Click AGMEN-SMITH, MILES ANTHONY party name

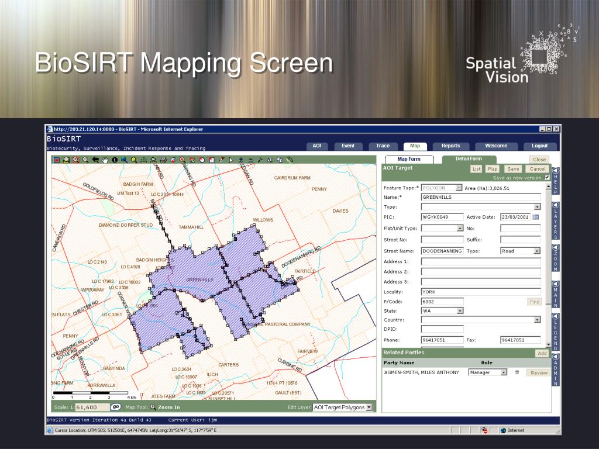coord(421,372)
